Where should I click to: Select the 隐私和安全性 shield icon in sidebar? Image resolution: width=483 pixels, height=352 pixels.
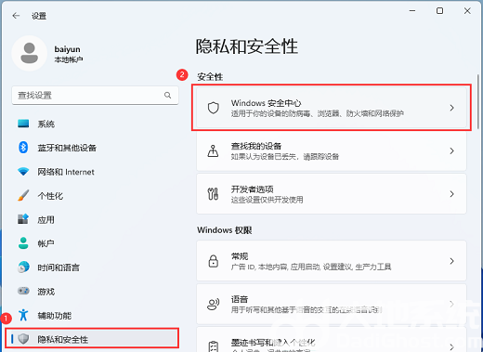coord(23,339)
